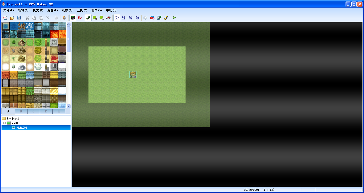
Task: Open the 工具 (Tools) menu
Action: click(82, 10)
